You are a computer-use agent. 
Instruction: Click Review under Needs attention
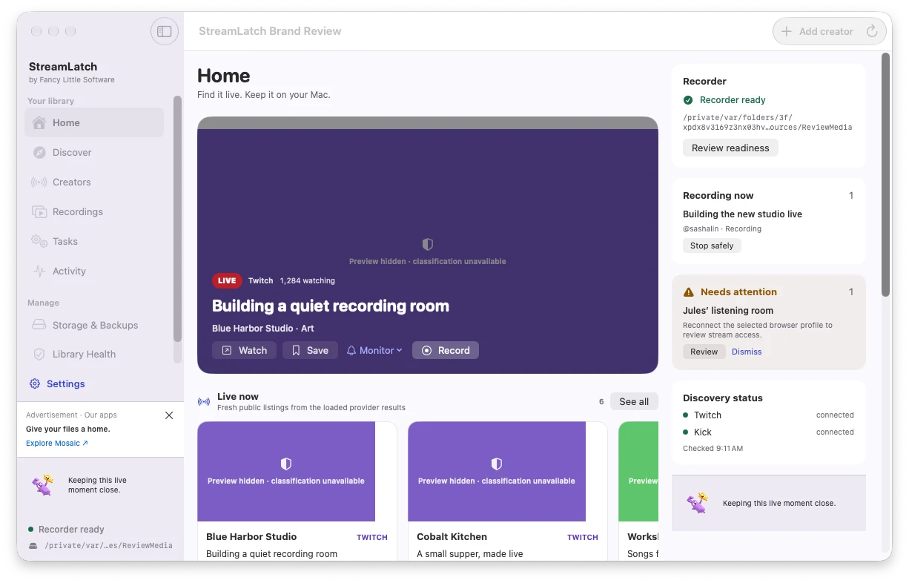click(x=704, y=352)
